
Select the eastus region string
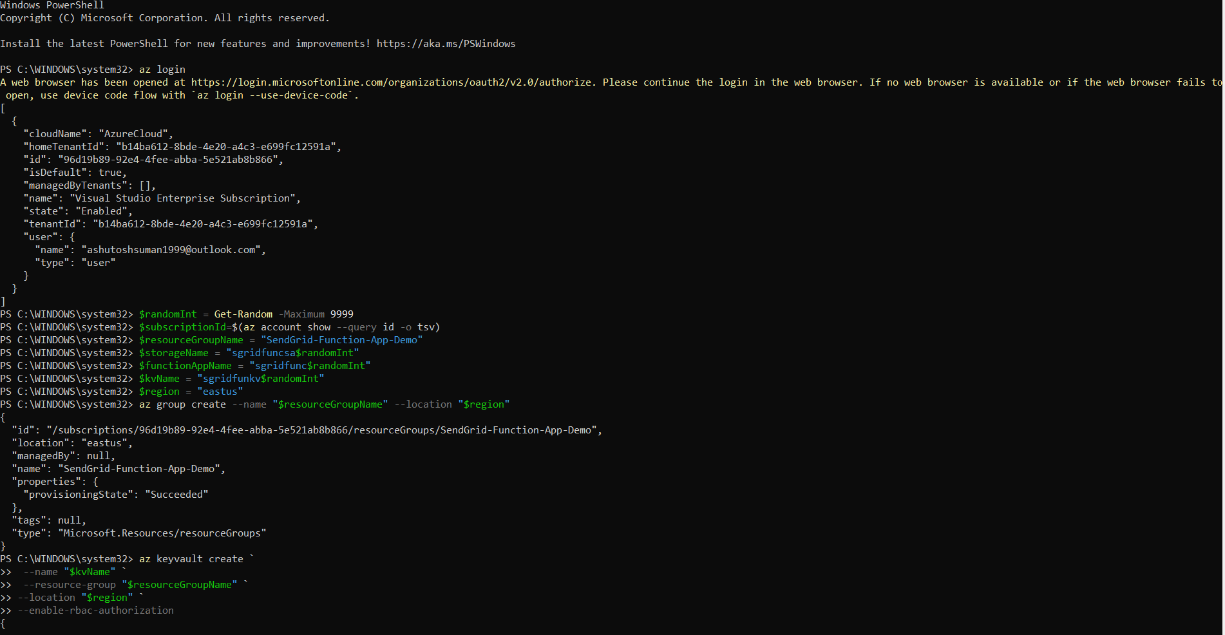220,391
